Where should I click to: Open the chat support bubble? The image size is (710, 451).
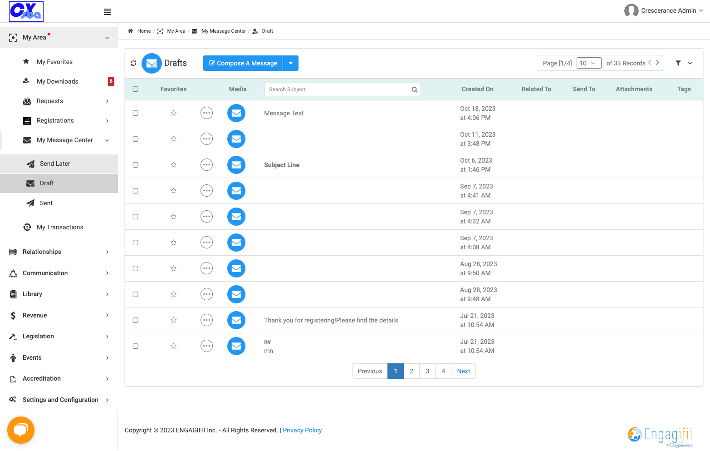point(21,430)
